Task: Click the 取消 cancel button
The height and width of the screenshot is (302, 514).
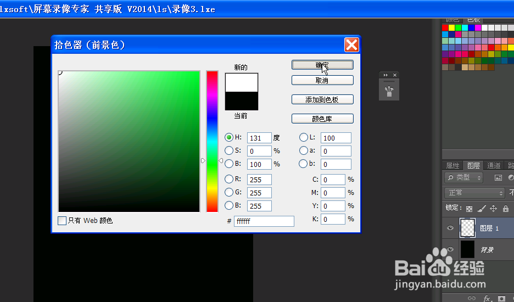Action: point(322,80)
